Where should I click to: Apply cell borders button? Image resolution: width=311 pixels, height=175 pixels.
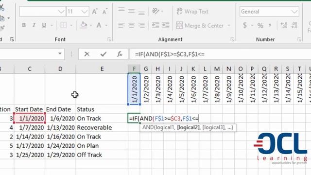coord(64,25)
